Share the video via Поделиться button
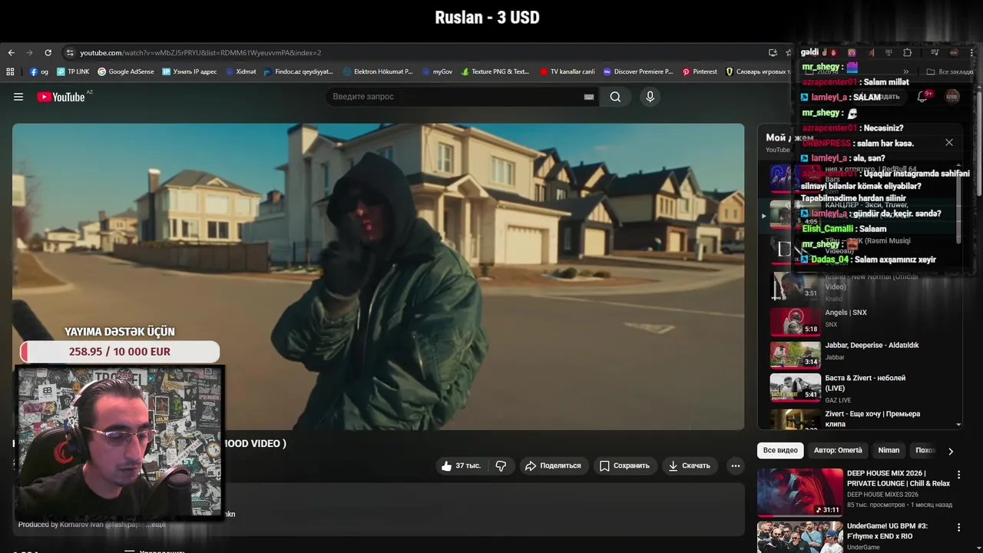983x553 pixels. coord(553,465)
